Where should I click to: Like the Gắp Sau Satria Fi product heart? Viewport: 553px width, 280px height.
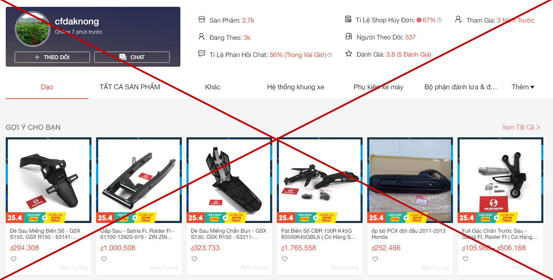click(104, 259)
